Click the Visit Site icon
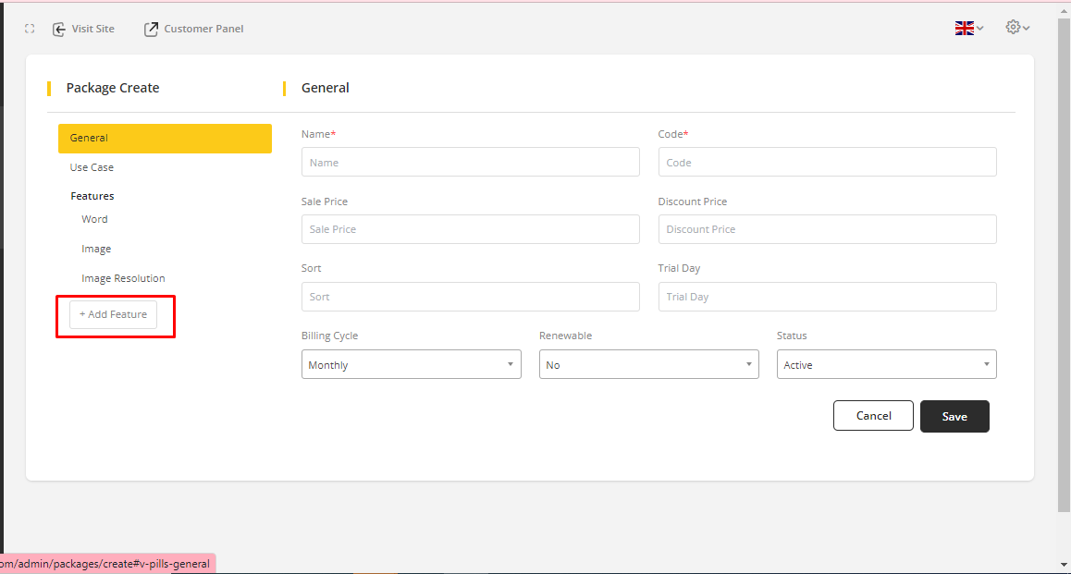This screenshot has height=574, width=1071. tap(59, 29)
